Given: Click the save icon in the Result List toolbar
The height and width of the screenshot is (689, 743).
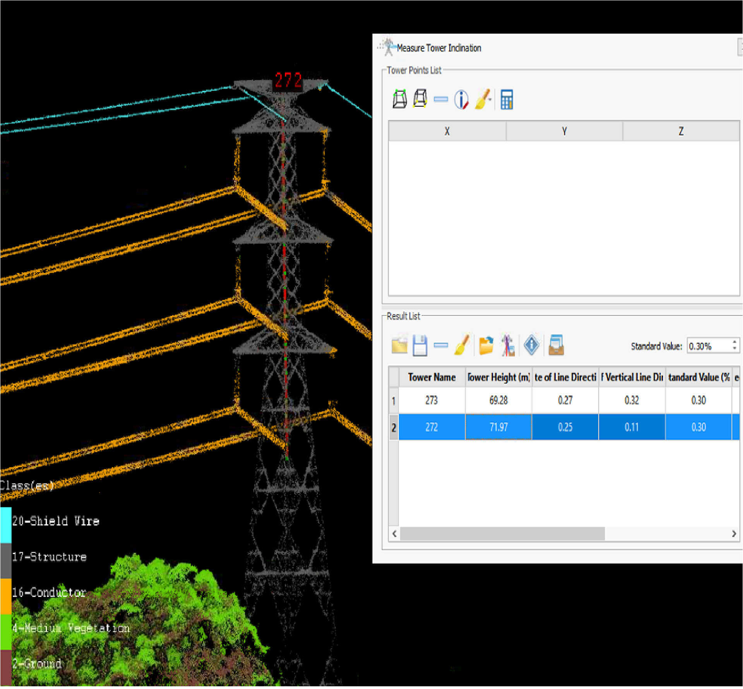Looking at the screenshot, I should click(420, 346).
